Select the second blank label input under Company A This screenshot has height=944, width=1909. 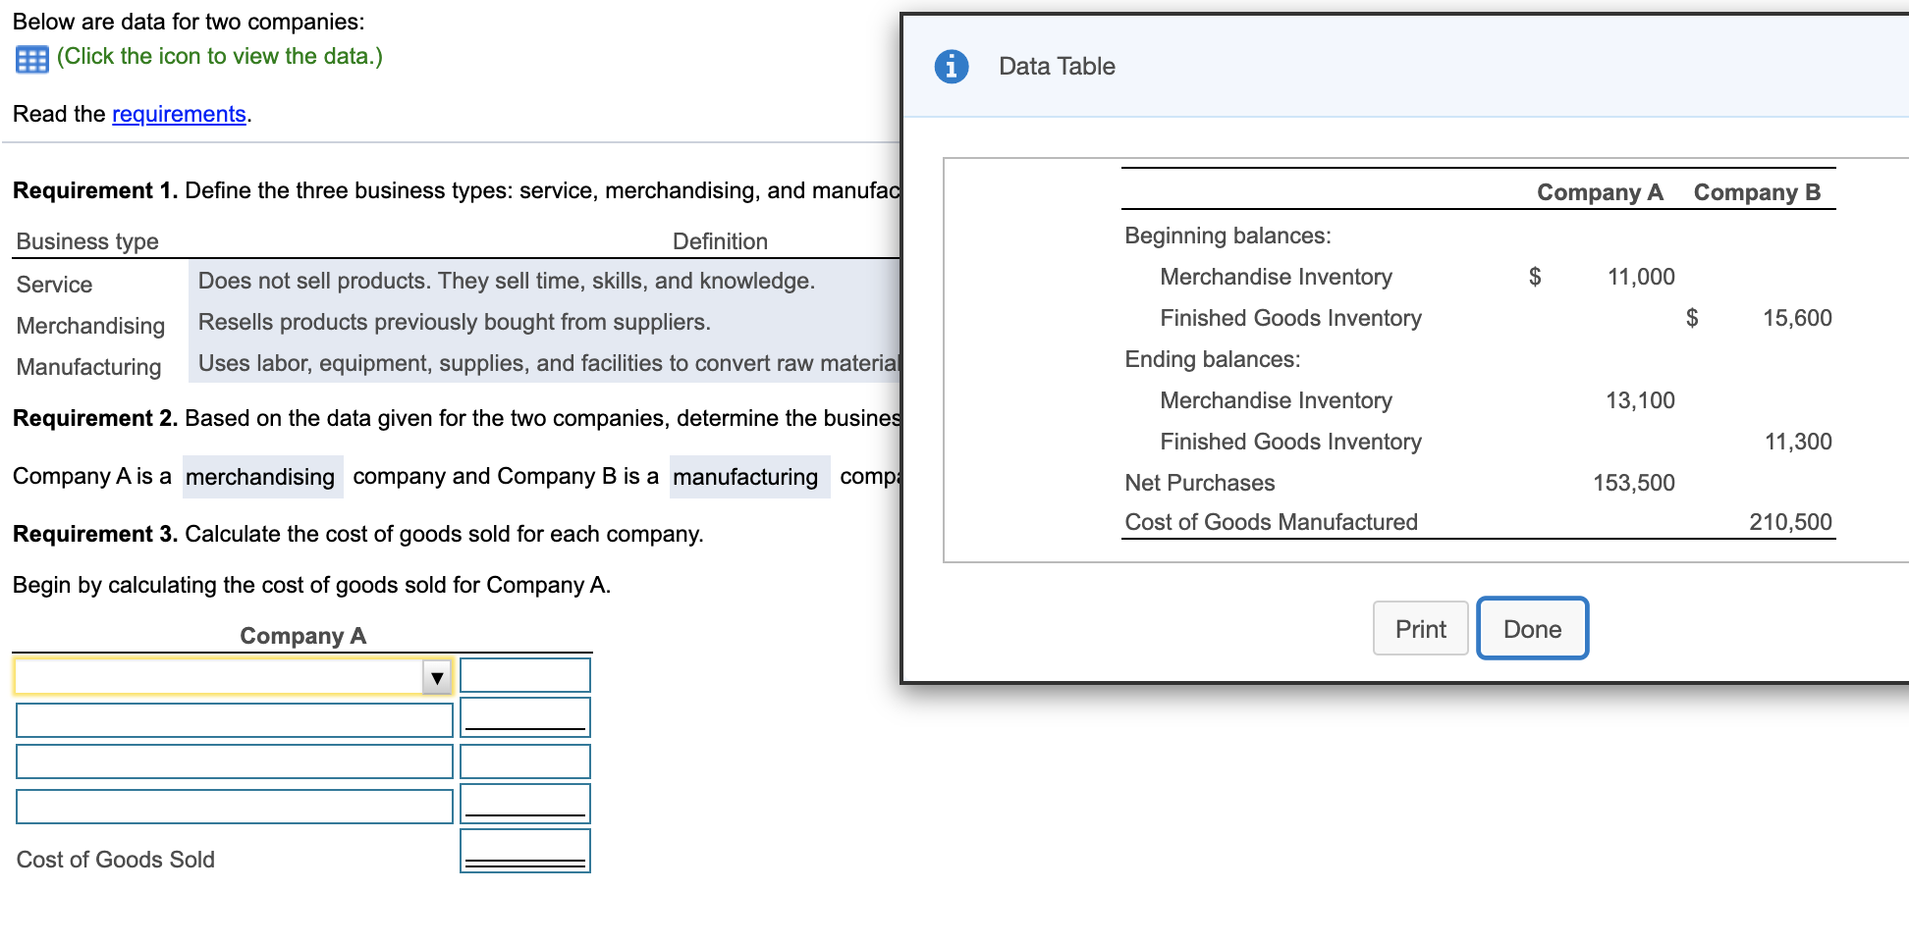point(234,719)
